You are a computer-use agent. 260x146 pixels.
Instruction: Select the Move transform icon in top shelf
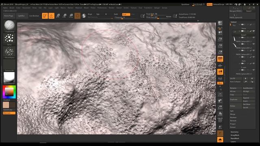(58, 16)
